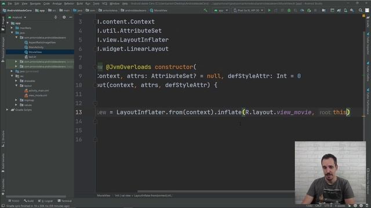
Task: Expand the manifests folder
Action: tap(12, 28)
